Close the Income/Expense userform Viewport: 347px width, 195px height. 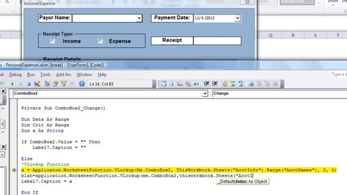(247, 2)
